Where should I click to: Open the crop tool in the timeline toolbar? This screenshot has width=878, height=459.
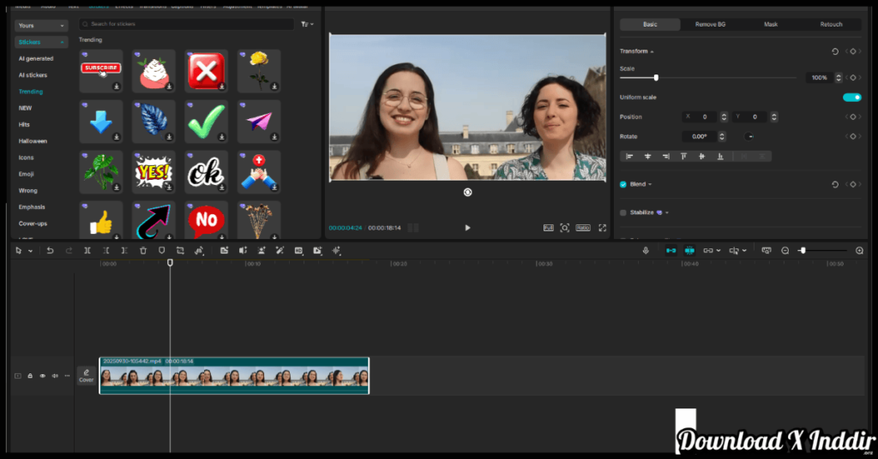point(180,251)
